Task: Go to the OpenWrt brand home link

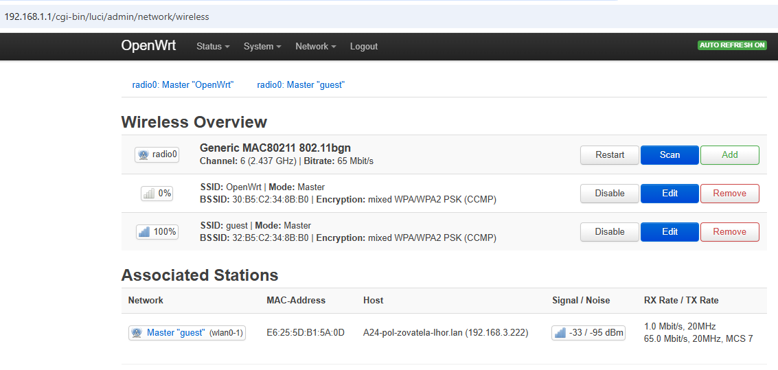Action: click(x=148, y=45)
